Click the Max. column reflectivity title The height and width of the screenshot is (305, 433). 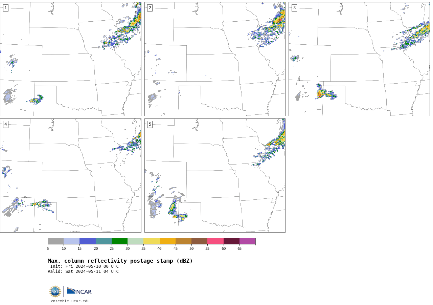(x=120, y=261)
